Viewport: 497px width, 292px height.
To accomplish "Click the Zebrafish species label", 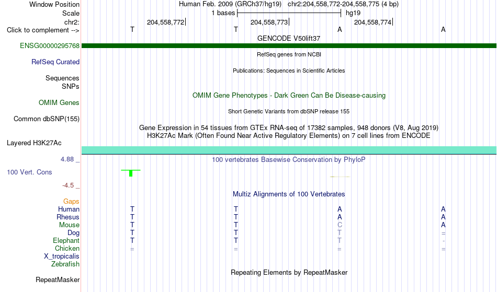I will point(65,264).
